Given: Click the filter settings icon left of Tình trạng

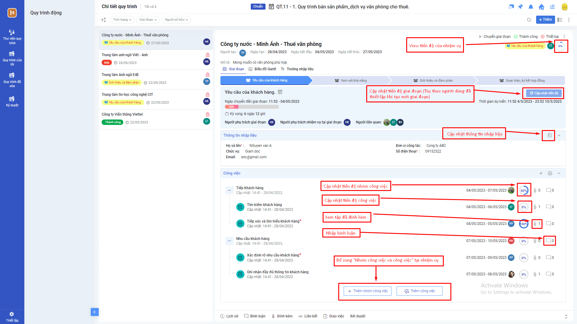Looking at the screenshot, I should [103, 20].
